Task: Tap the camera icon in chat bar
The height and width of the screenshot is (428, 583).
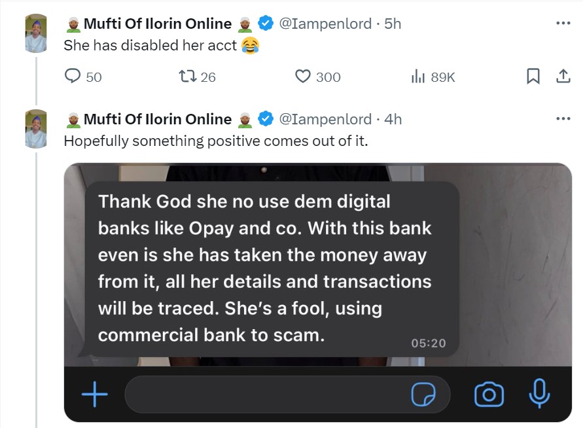Action: [489, 395]
